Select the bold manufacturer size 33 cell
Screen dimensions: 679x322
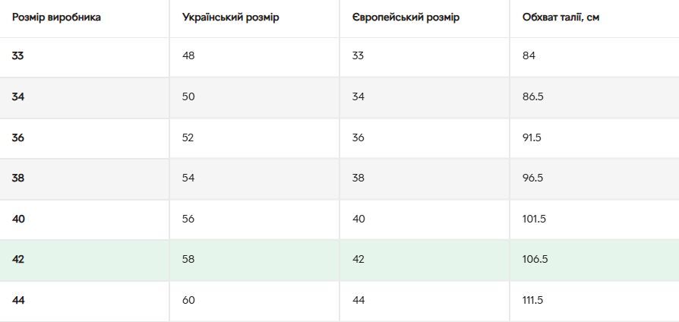coord(18,55)
